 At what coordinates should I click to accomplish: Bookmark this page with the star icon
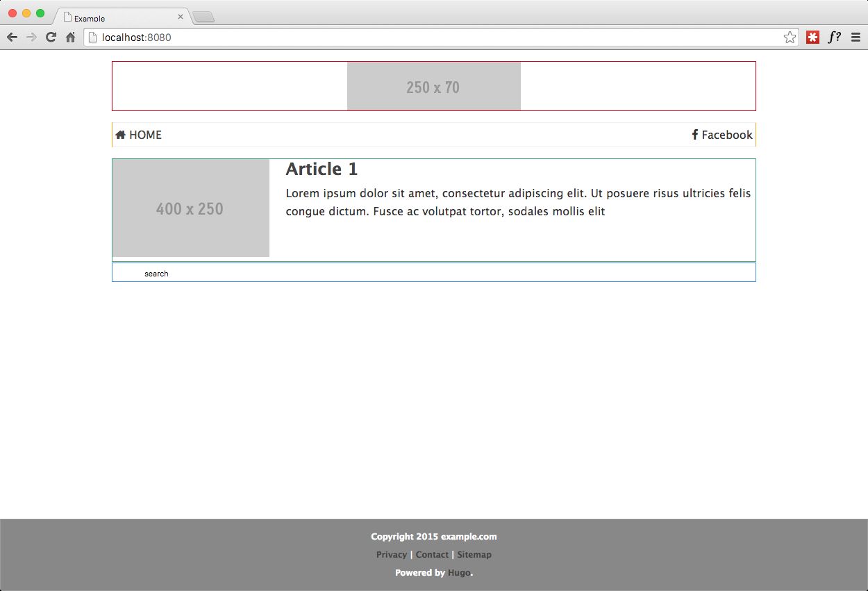pos(790,38)
